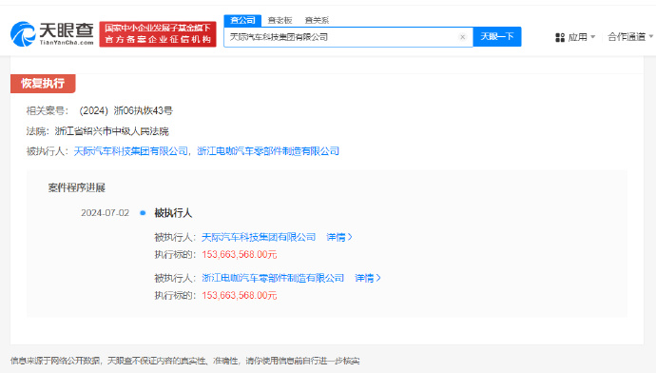This screenshot has width=656, height=373.
Task: Open the apps grid icon
Action: 560,38
